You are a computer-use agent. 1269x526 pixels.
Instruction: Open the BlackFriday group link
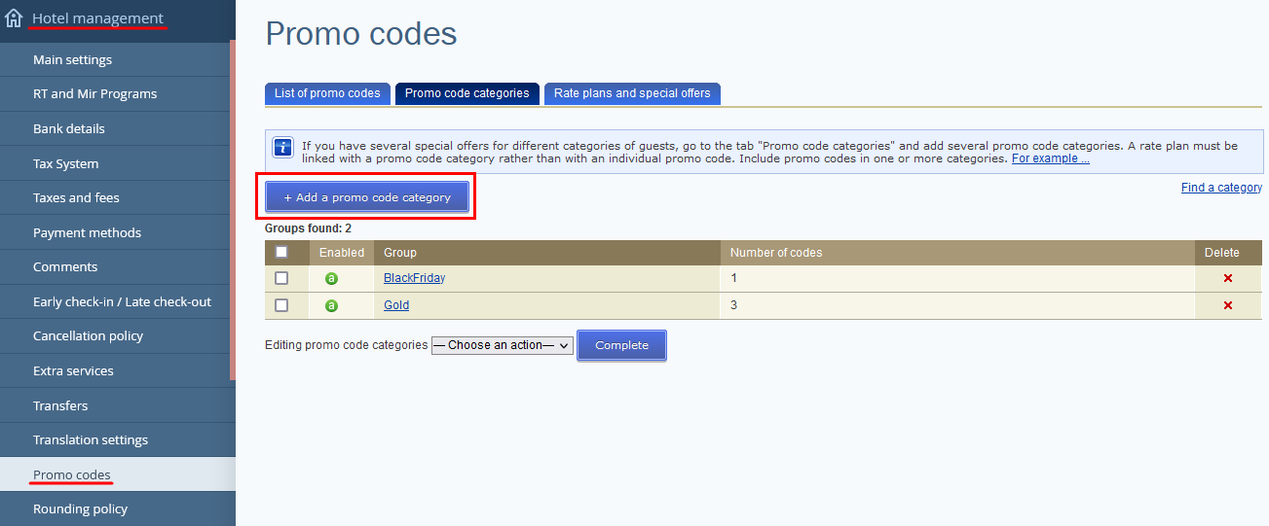click(x=414, y=278)
